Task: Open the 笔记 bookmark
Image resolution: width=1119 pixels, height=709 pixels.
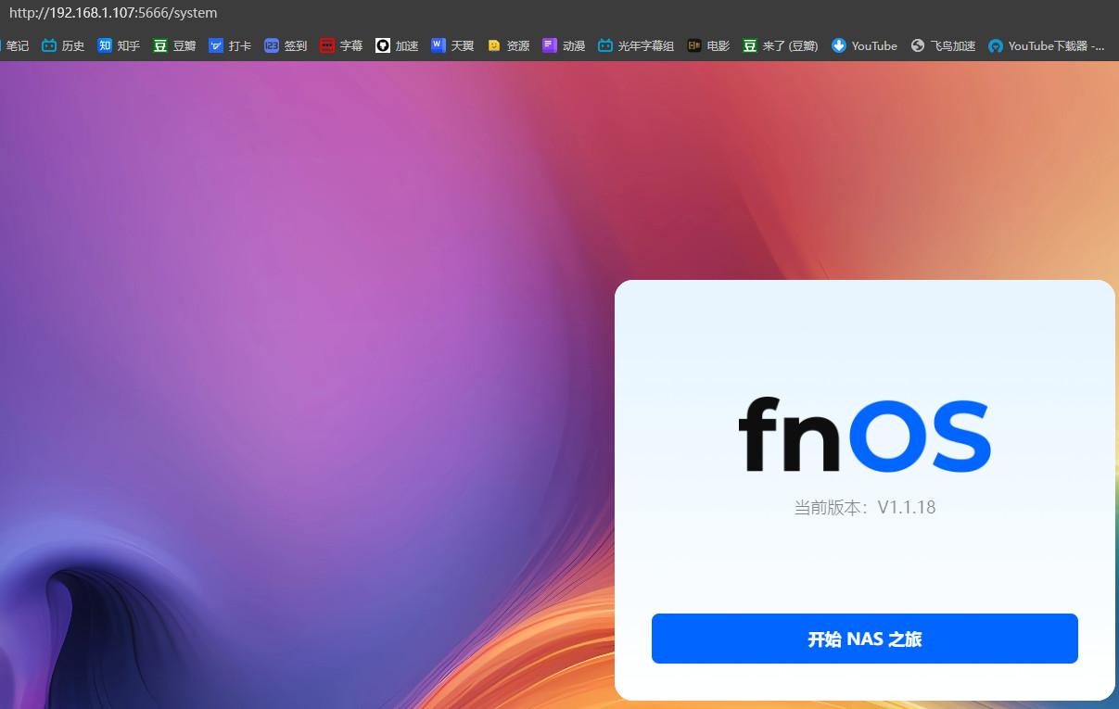Action: 15,45
